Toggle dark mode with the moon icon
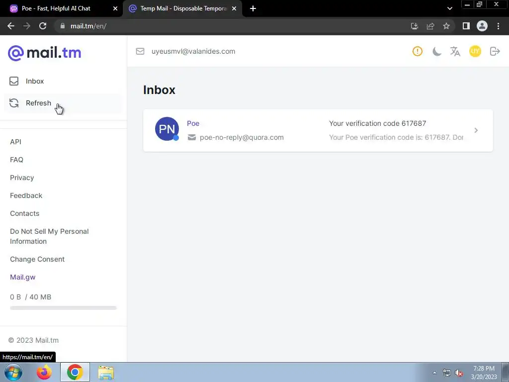 click(437, 51)
